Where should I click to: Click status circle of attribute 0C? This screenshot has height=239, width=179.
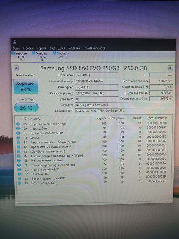[x=18, y=133]
